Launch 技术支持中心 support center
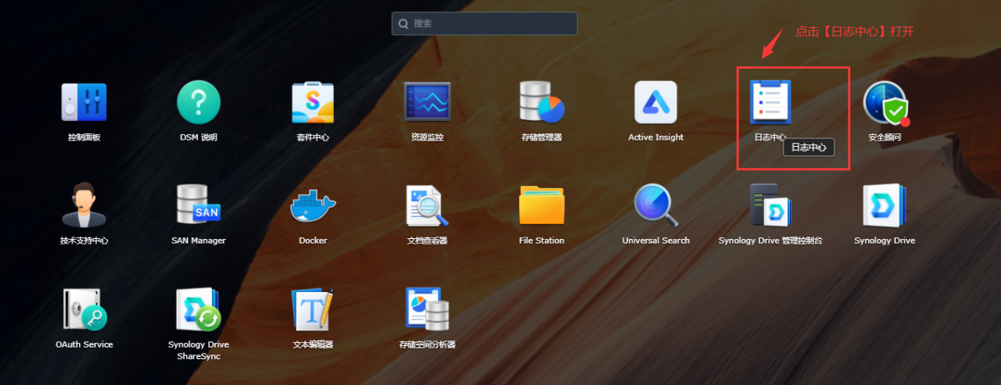The image size is (1001, 385). [84, 205]
